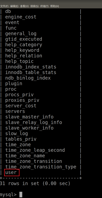Open the 编辑(E) menu

14,6
